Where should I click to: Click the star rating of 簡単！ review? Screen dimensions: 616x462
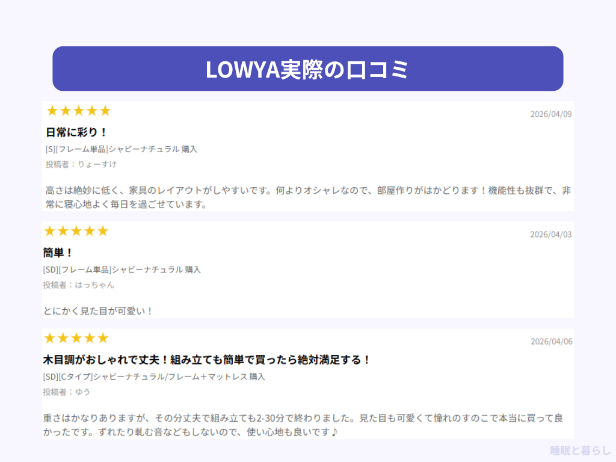click(76, 231)
